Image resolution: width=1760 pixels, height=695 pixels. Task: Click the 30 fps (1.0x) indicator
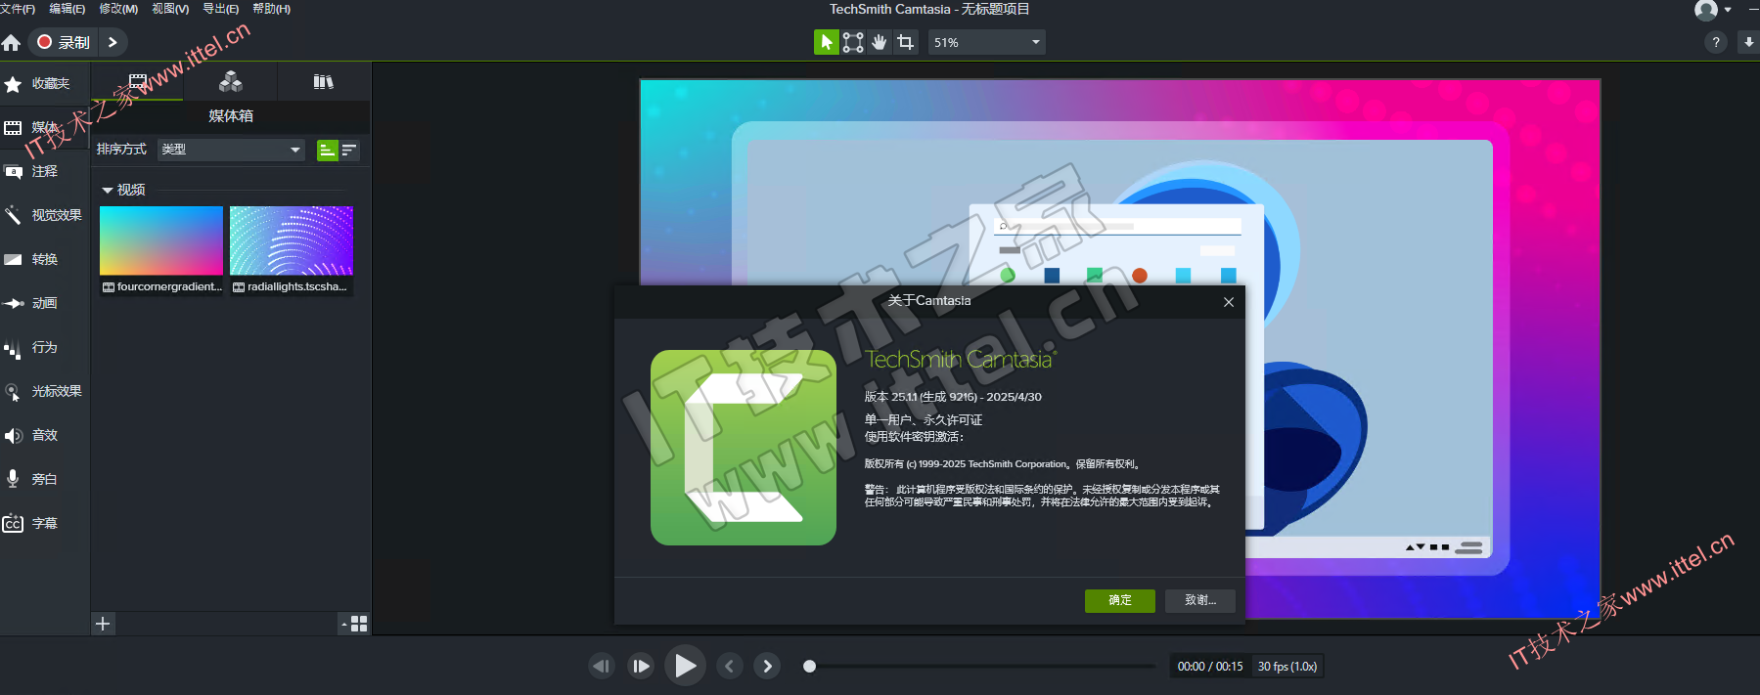click(x=1287, y=667)
